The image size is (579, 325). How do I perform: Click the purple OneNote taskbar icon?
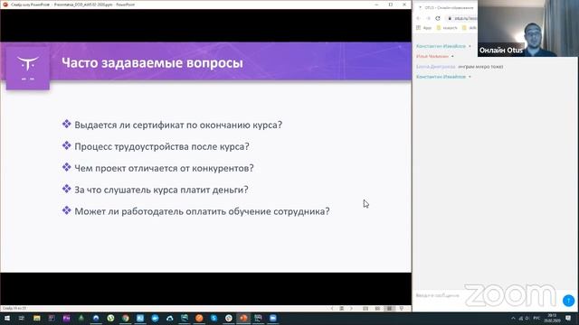[x=66, y=318]
